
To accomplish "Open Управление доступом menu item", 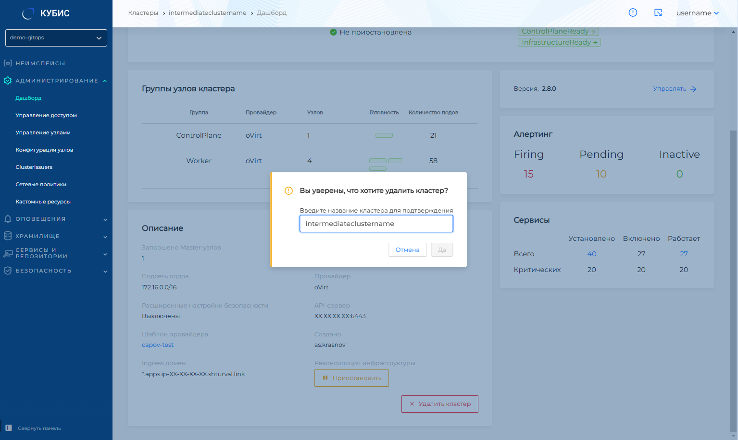I will (x=46, y=115).
